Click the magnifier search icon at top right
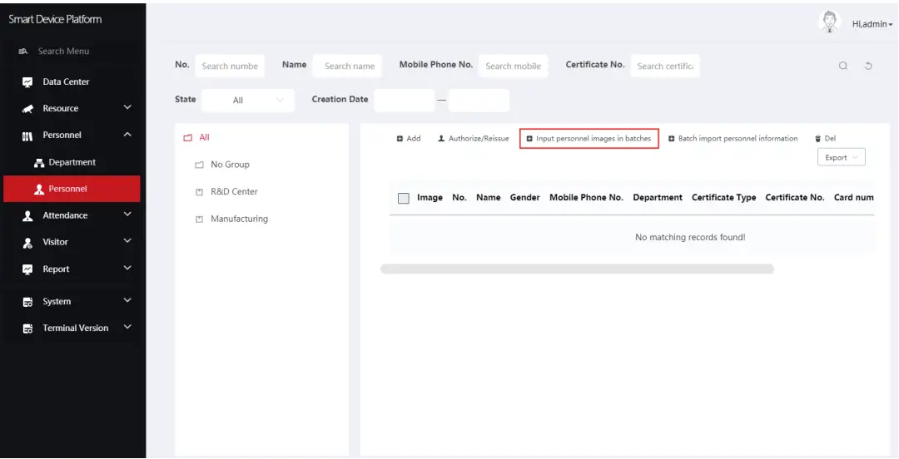The image size is (899, 459). coord(842,66)
